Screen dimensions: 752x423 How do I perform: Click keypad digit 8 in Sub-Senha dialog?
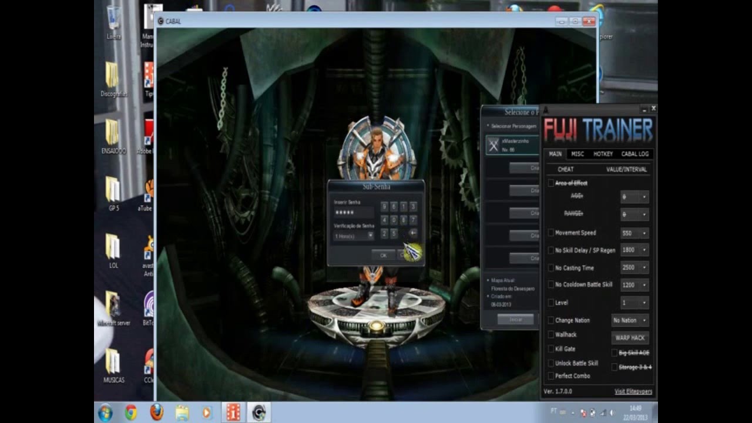404,220
